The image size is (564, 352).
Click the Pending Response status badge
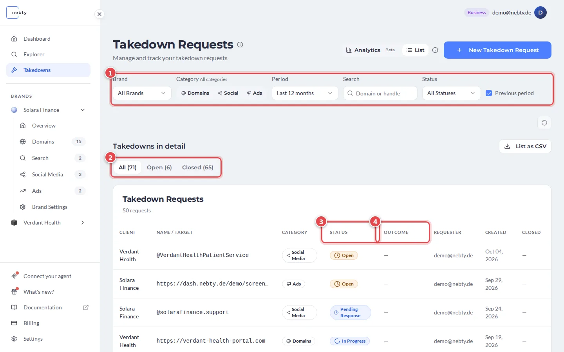pos(350,312)
